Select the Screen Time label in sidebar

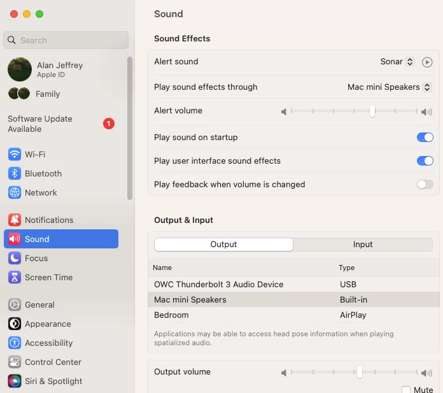[x=49, y=277]
